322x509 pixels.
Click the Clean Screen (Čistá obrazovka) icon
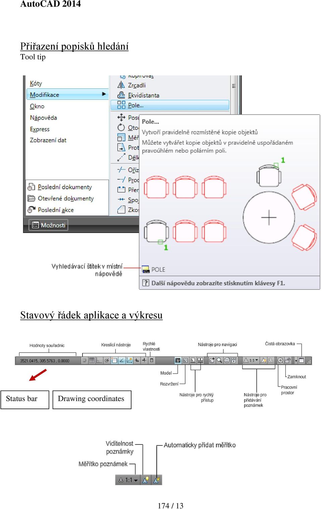point(301,360)
